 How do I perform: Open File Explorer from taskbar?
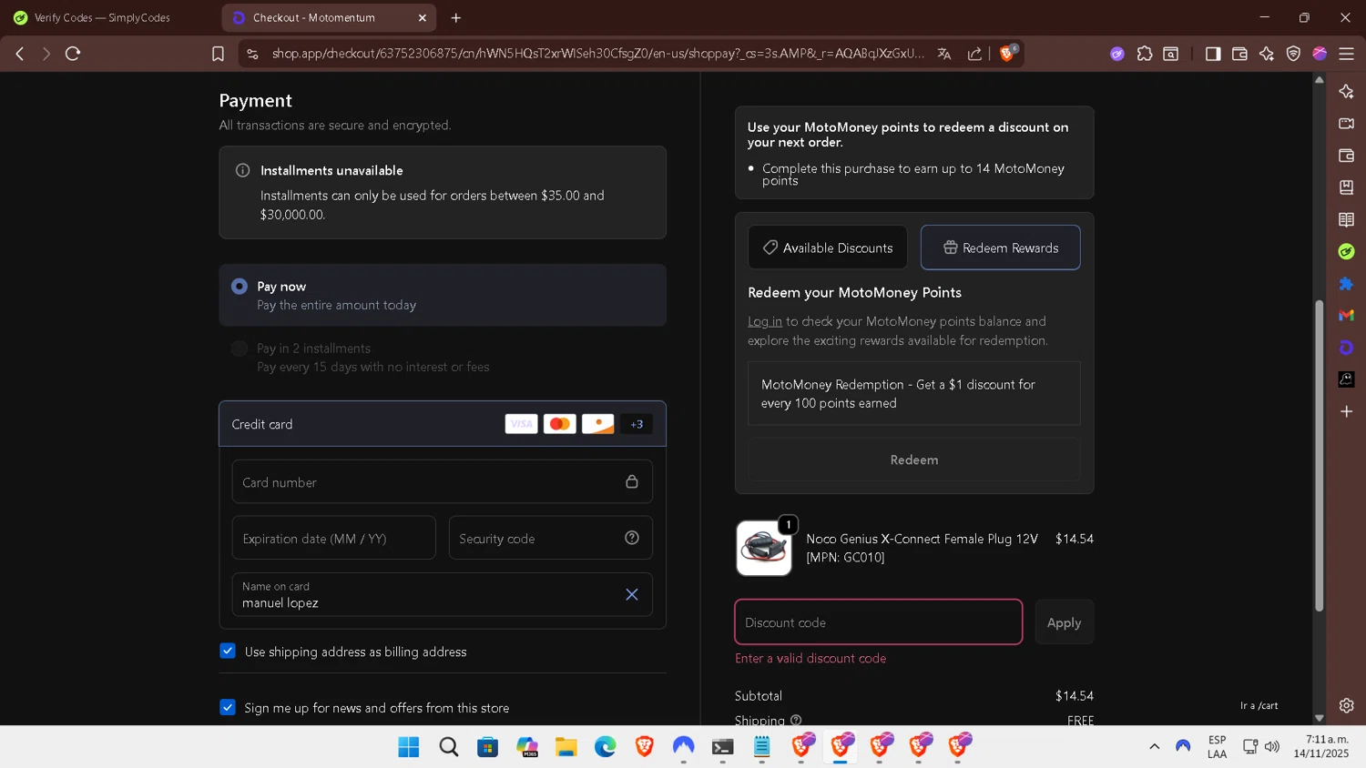point(566,747)
